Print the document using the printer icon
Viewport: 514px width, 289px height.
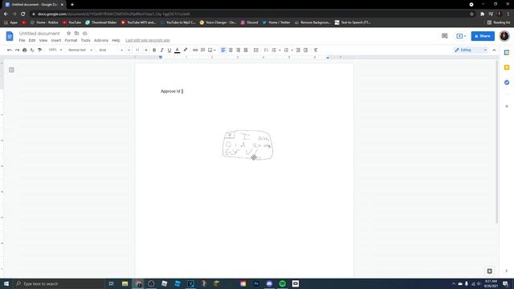click(x=25, y=50)
